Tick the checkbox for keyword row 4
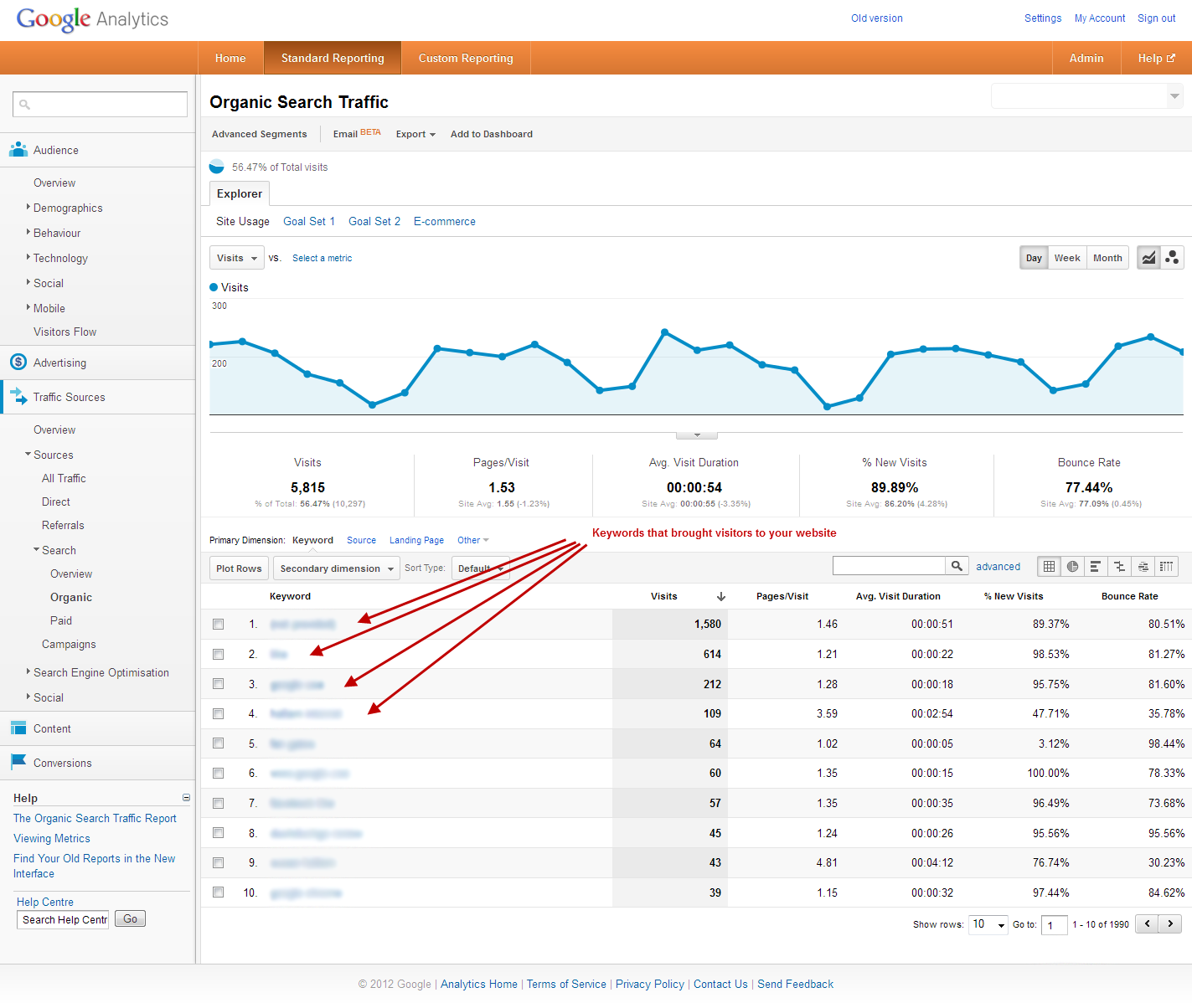The width and height of the screenshot is (1192, 1003). 219,714
